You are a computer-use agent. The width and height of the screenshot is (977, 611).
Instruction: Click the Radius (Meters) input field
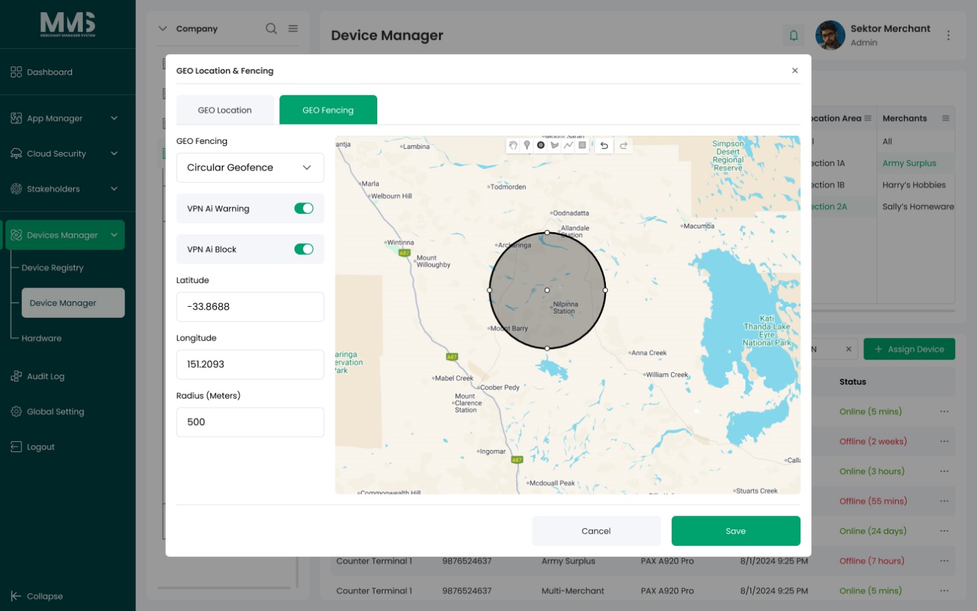(x=250, y=422)
